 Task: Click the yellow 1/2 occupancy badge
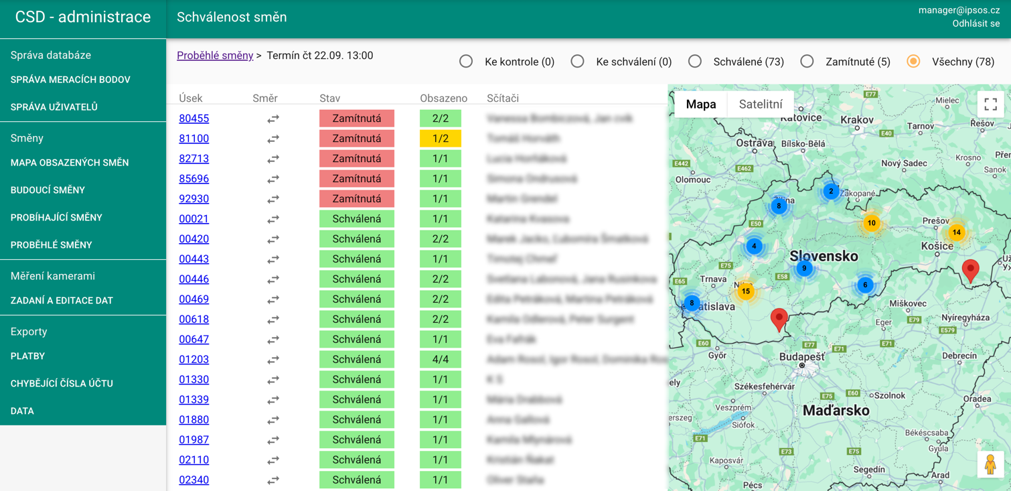[x=440, y=139]
